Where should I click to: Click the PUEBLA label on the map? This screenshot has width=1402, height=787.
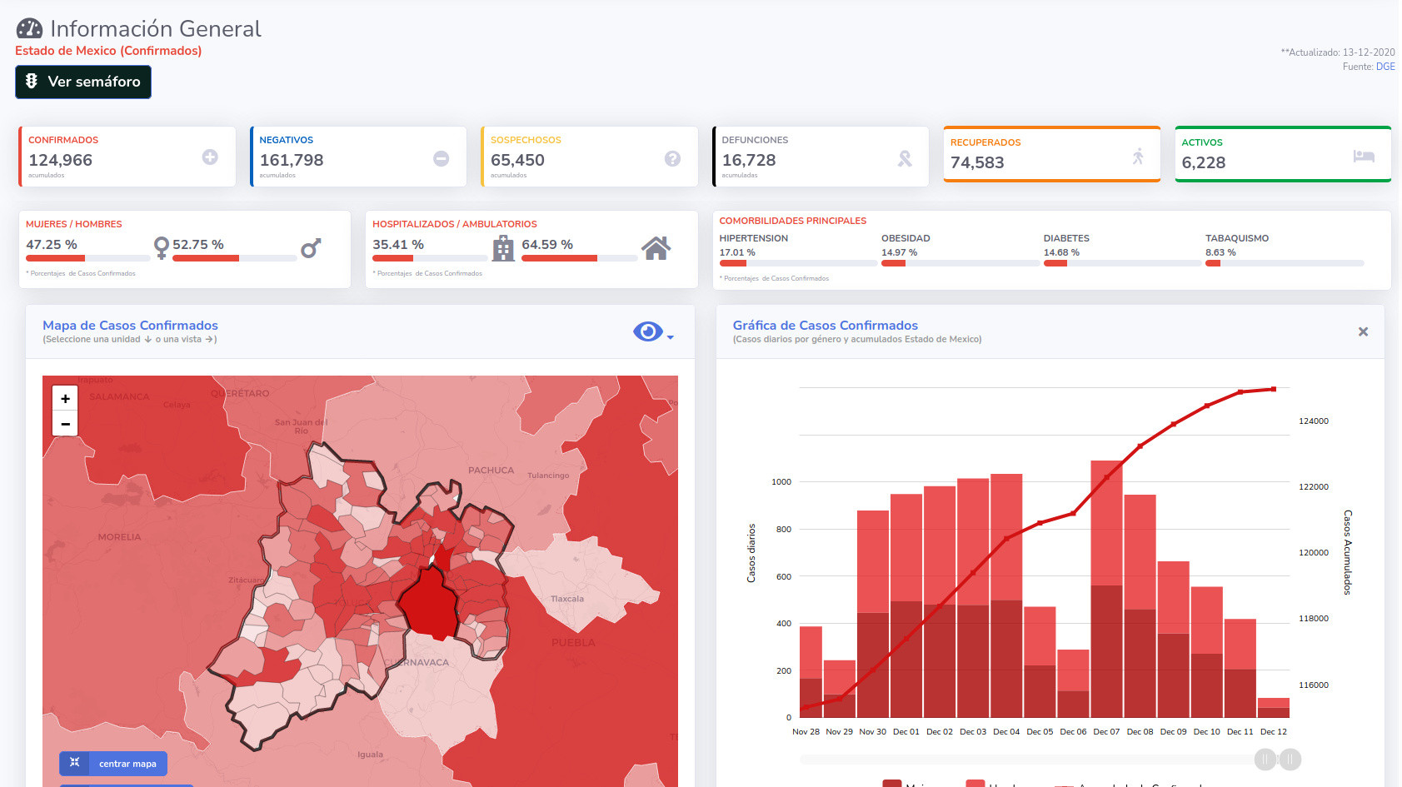(x=573, y=643)
